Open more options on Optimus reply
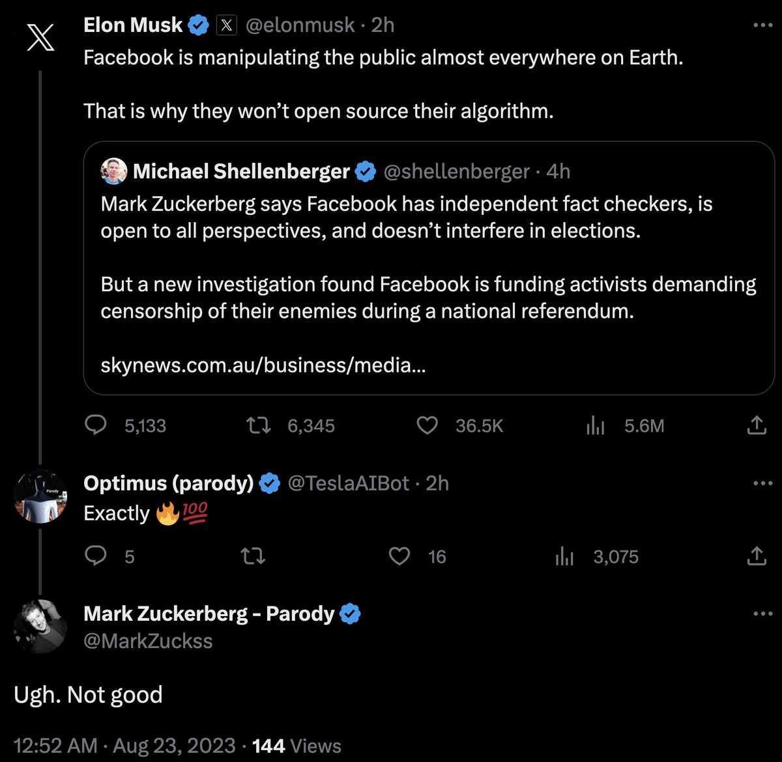The image size is (782, 762). [762, 483]
